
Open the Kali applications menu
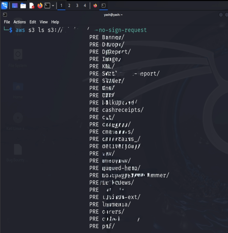(x=4, y=5)
